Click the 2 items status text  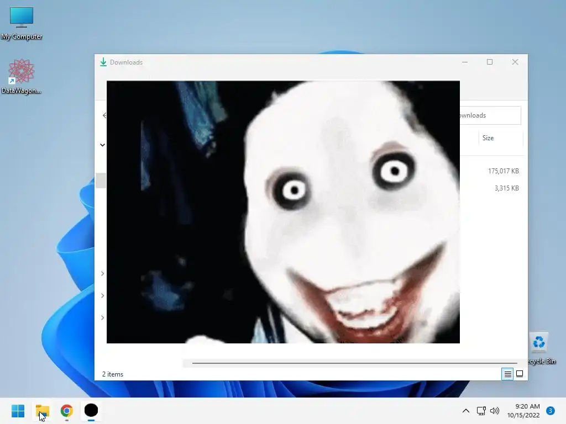(x=113, y=374)
